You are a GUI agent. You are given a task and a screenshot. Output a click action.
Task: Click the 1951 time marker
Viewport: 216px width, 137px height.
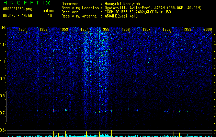[x=23, y=29]
